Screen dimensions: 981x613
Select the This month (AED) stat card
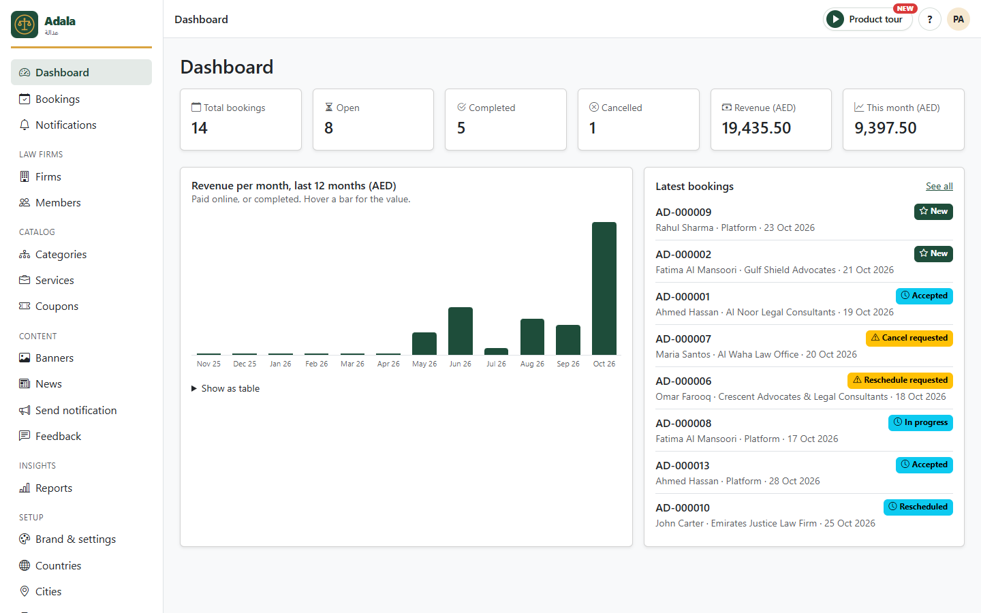903,119
